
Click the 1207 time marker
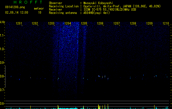point(116,23)
